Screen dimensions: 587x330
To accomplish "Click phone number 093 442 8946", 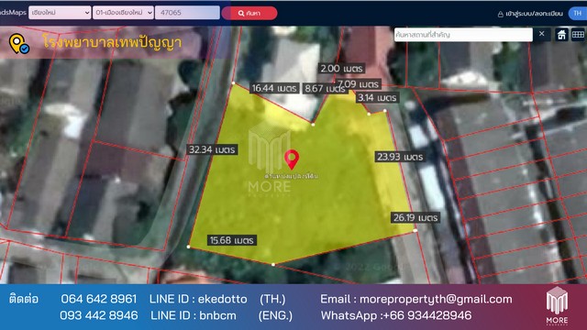I will (99, 315).
